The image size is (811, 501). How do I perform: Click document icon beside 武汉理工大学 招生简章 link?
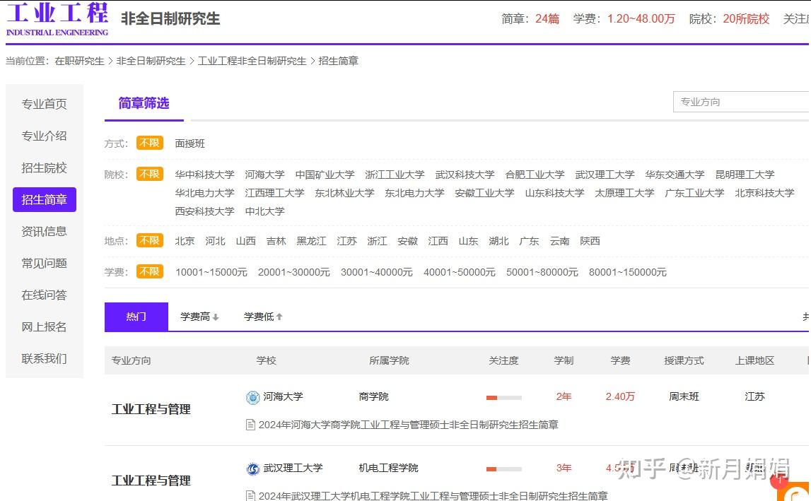[x=250, y=496]
